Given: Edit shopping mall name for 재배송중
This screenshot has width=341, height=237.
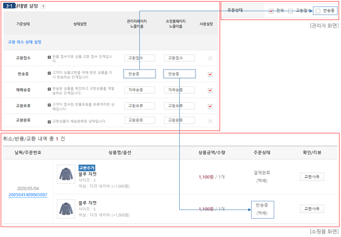Looking at the screenshot, I should click(x=179, y=90).
